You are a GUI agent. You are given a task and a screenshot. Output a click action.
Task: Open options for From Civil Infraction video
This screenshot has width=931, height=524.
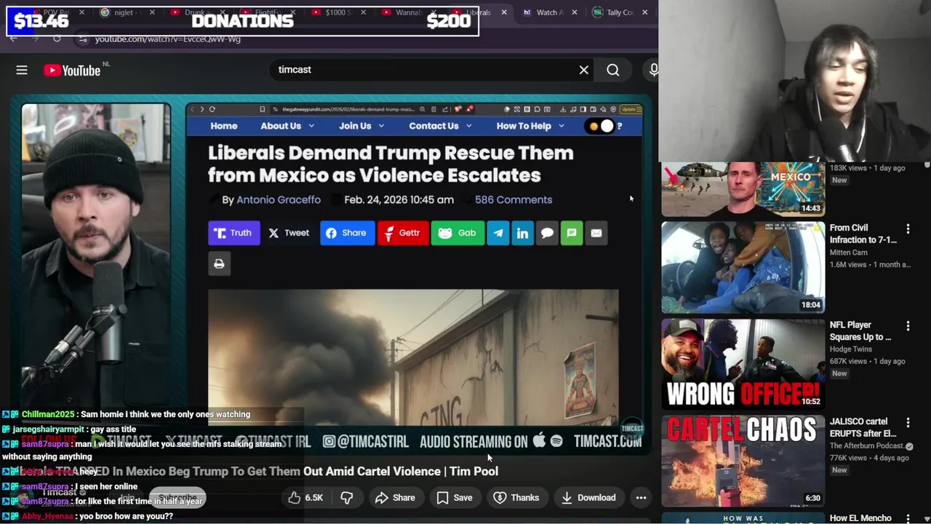tap(908, 229)
